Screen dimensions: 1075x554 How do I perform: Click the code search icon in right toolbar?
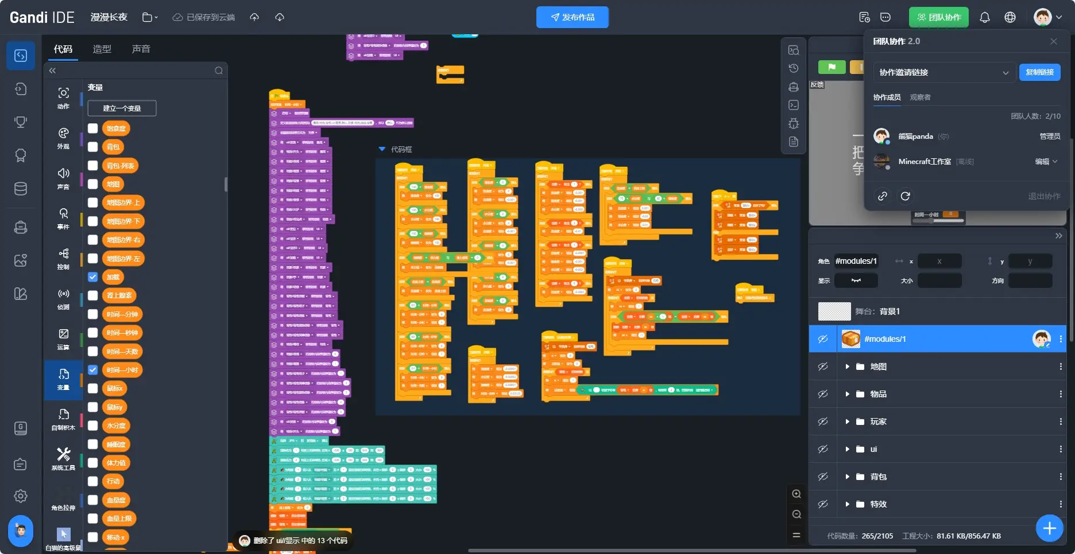point(794,50)
